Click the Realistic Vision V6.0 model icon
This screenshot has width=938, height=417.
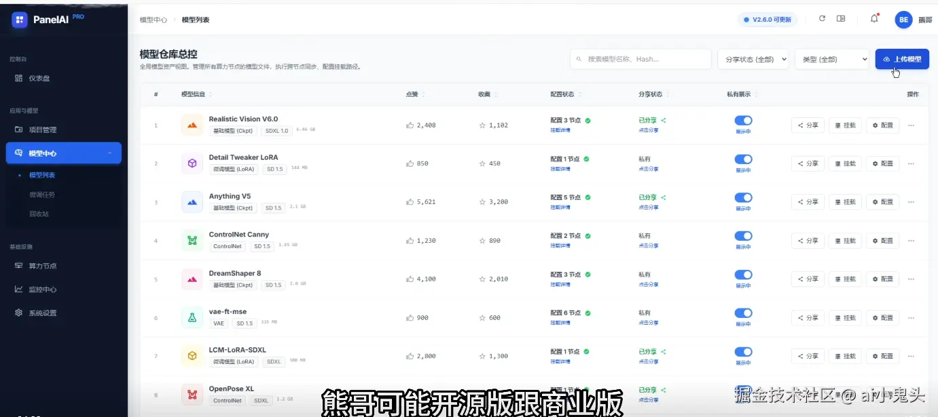click(x=192, y=125)
